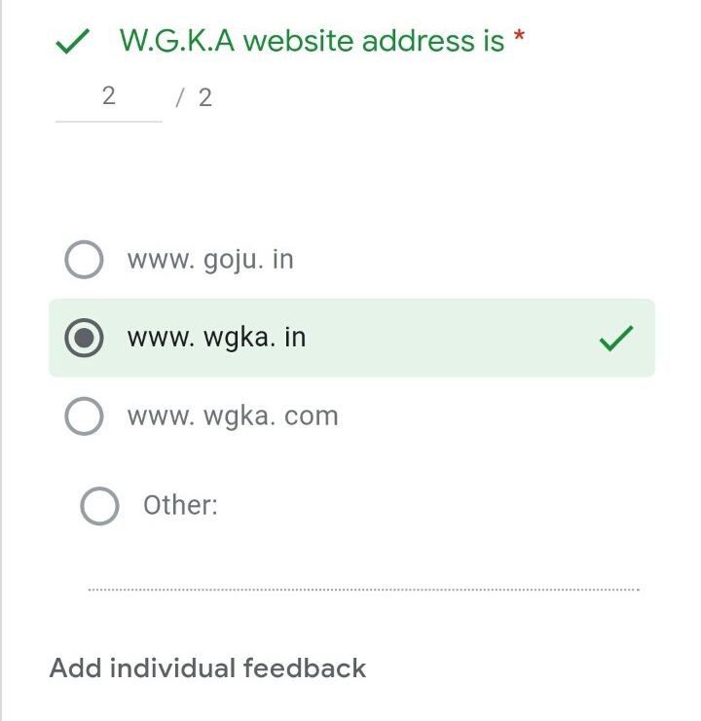This screenshot has height=721, width=701.
Task: Click the www. goju. in option text
Action: [x=210, y=260]
